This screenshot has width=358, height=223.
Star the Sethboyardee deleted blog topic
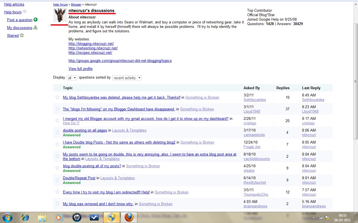[x=57, y=97]
